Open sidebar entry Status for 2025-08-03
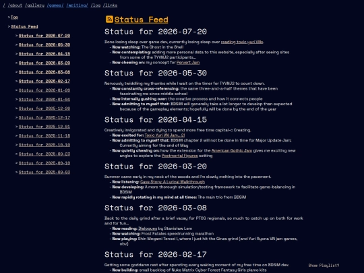Image resolution: width=364 pixels, height=273 pixels. coord(44,172)
